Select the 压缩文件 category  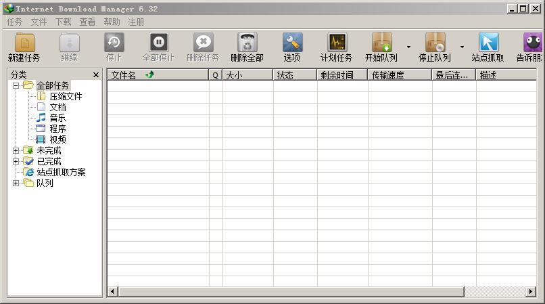[x=66, y=96]
